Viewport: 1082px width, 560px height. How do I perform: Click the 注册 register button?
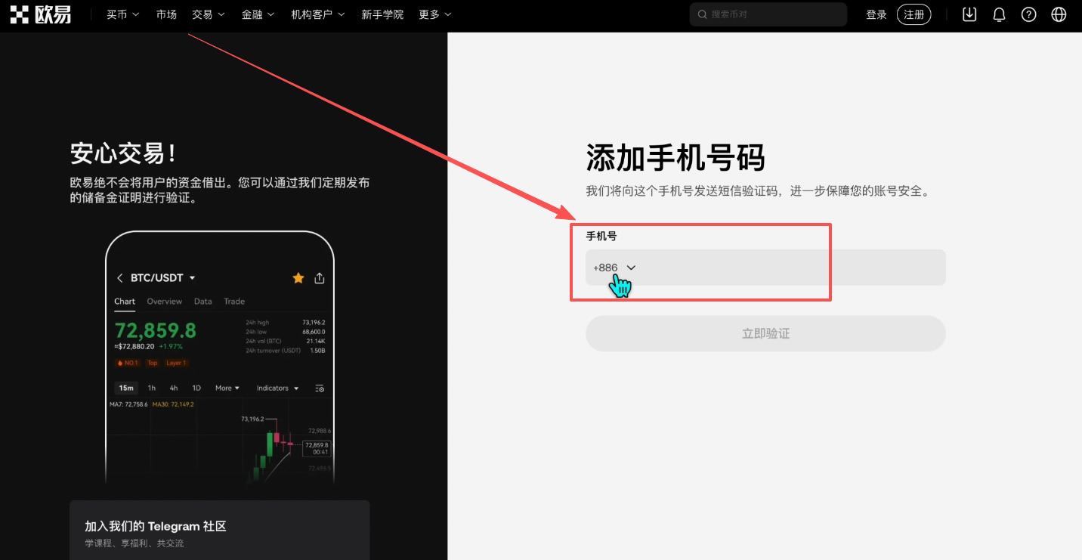(x=914, y=14)
